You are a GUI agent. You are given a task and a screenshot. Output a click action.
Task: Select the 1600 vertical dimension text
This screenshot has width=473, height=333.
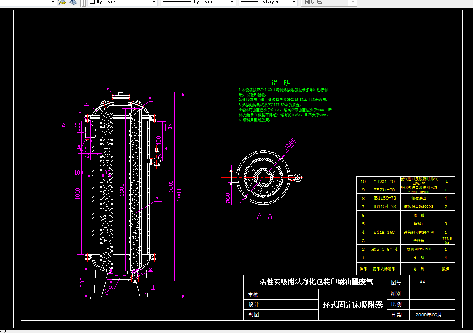coord(171,187)
